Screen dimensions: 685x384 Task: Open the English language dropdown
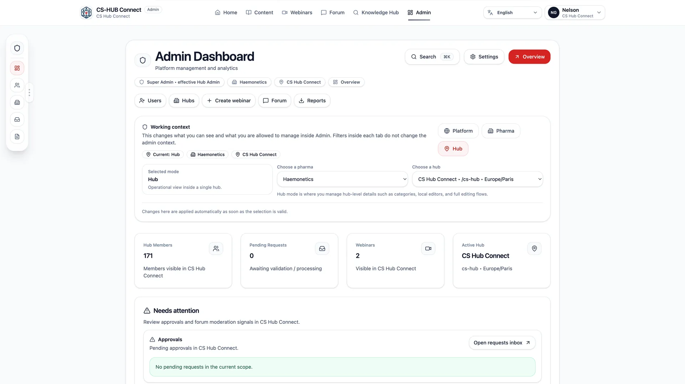click(512, 12)
